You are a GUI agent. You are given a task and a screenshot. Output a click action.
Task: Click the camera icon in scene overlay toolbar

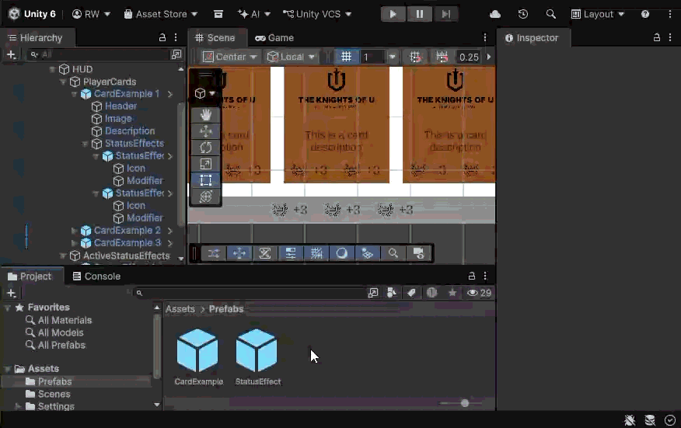tap(419, 253)
